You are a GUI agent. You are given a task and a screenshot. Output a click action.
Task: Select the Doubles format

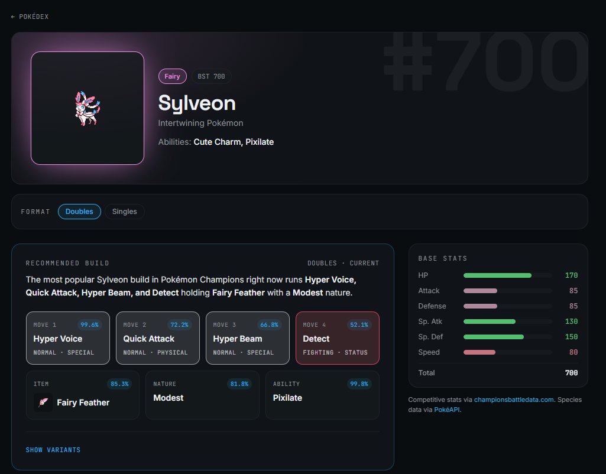pyautogui.click(x=79, y=212)
